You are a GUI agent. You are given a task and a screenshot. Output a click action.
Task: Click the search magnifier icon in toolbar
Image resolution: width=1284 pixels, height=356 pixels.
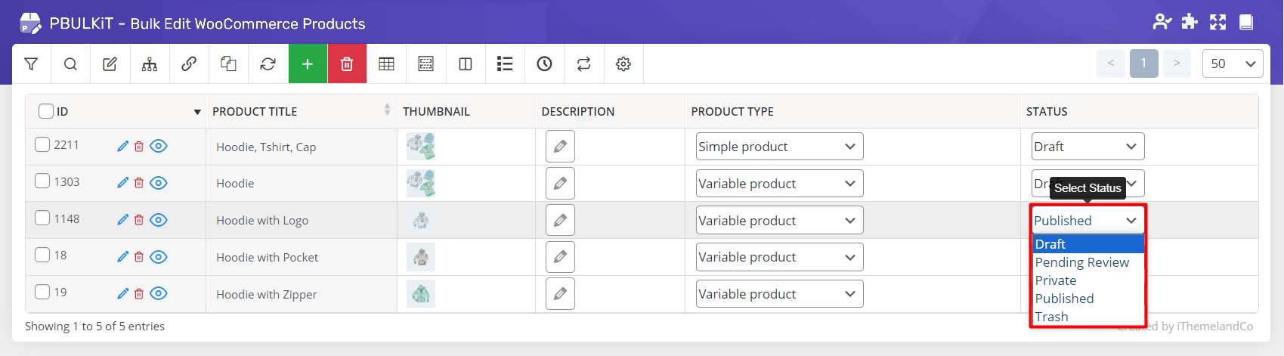coord(70,64)
